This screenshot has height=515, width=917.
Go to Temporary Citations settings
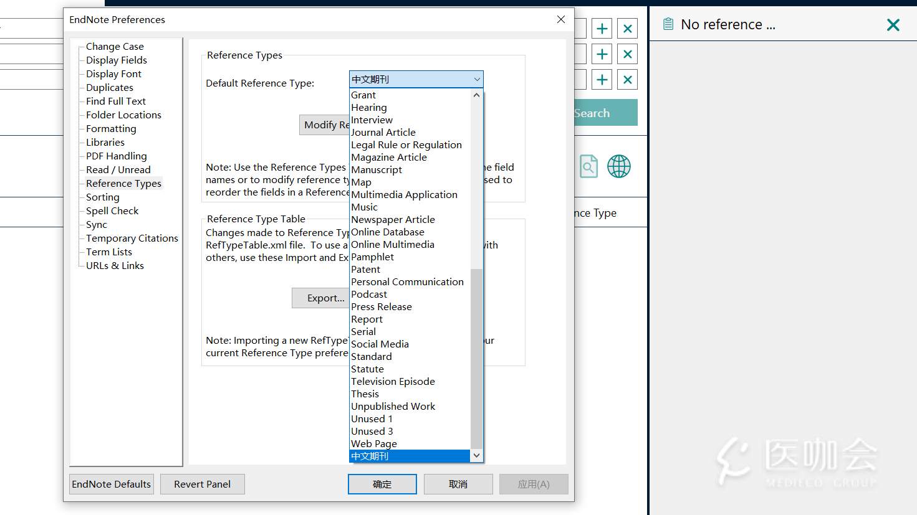tap(132, 239)
